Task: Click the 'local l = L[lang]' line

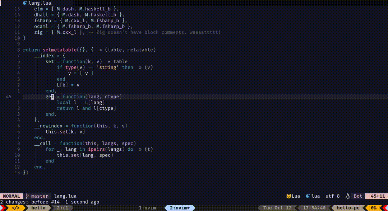Action: [x=81, y=103]
